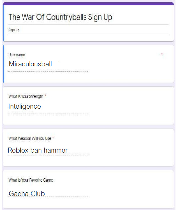
Task: Select the Strength answer field with Inteligence
Action: pos(48,108)
